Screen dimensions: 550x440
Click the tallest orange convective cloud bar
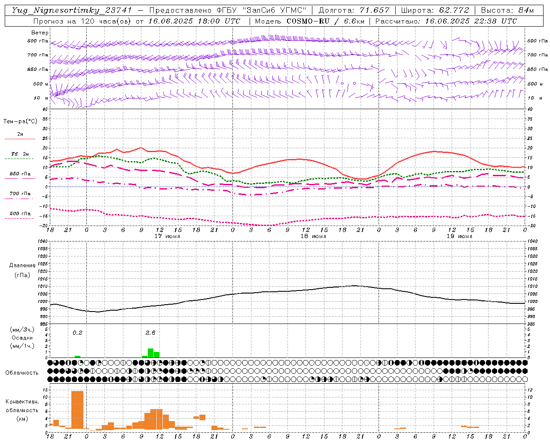77,409
